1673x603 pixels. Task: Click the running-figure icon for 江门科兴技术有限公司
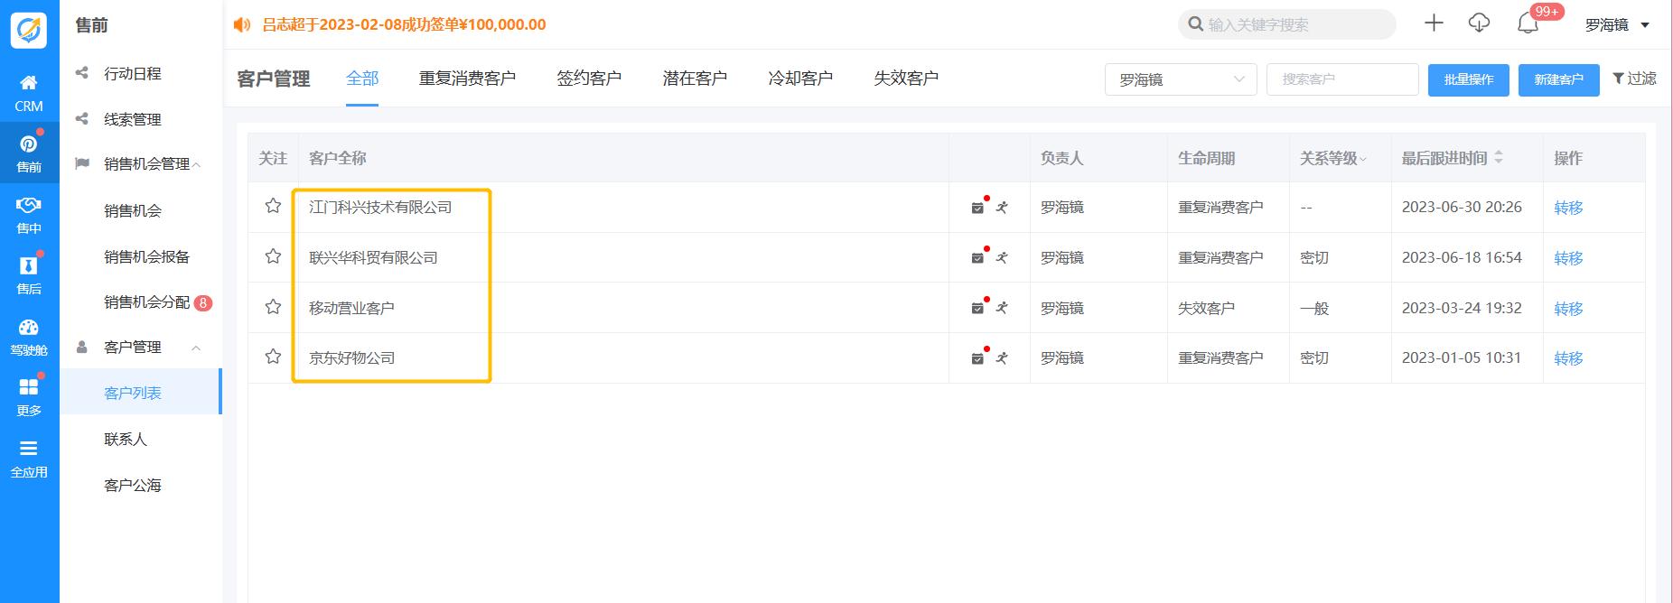point(1002,208)
